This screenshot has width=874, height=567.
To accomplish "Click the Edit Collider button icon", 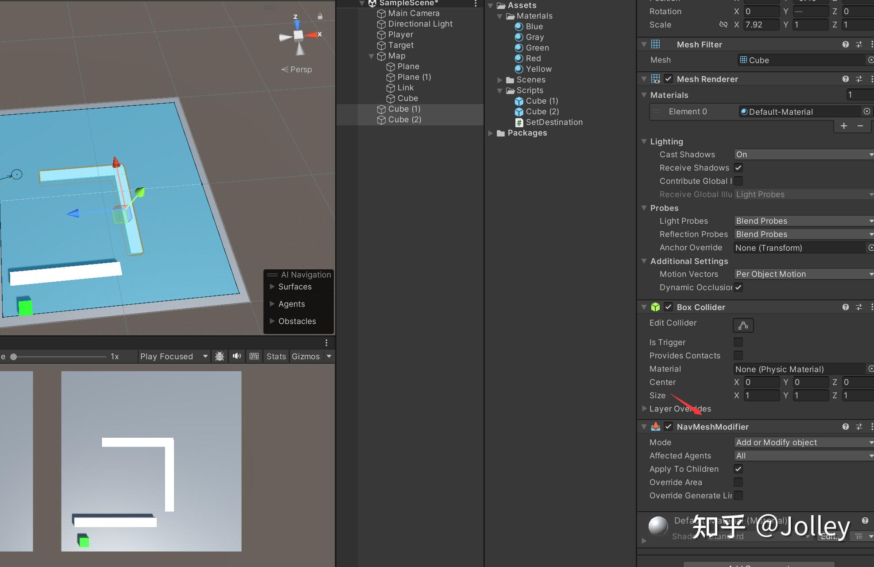I will tap(743, 325).
